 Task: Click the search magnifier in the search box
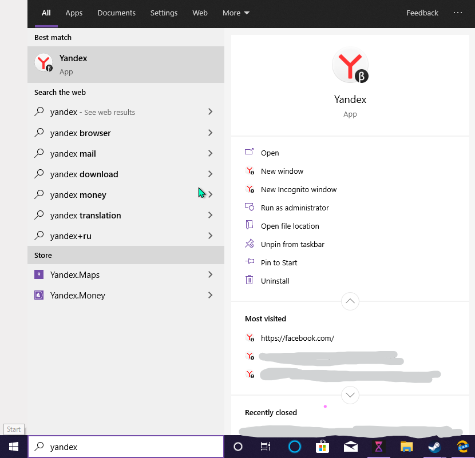39,446
